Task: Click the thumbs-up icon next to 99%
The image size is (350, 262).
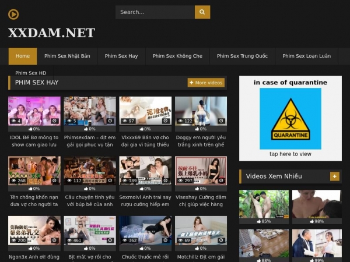Action: tap(312, 260)
